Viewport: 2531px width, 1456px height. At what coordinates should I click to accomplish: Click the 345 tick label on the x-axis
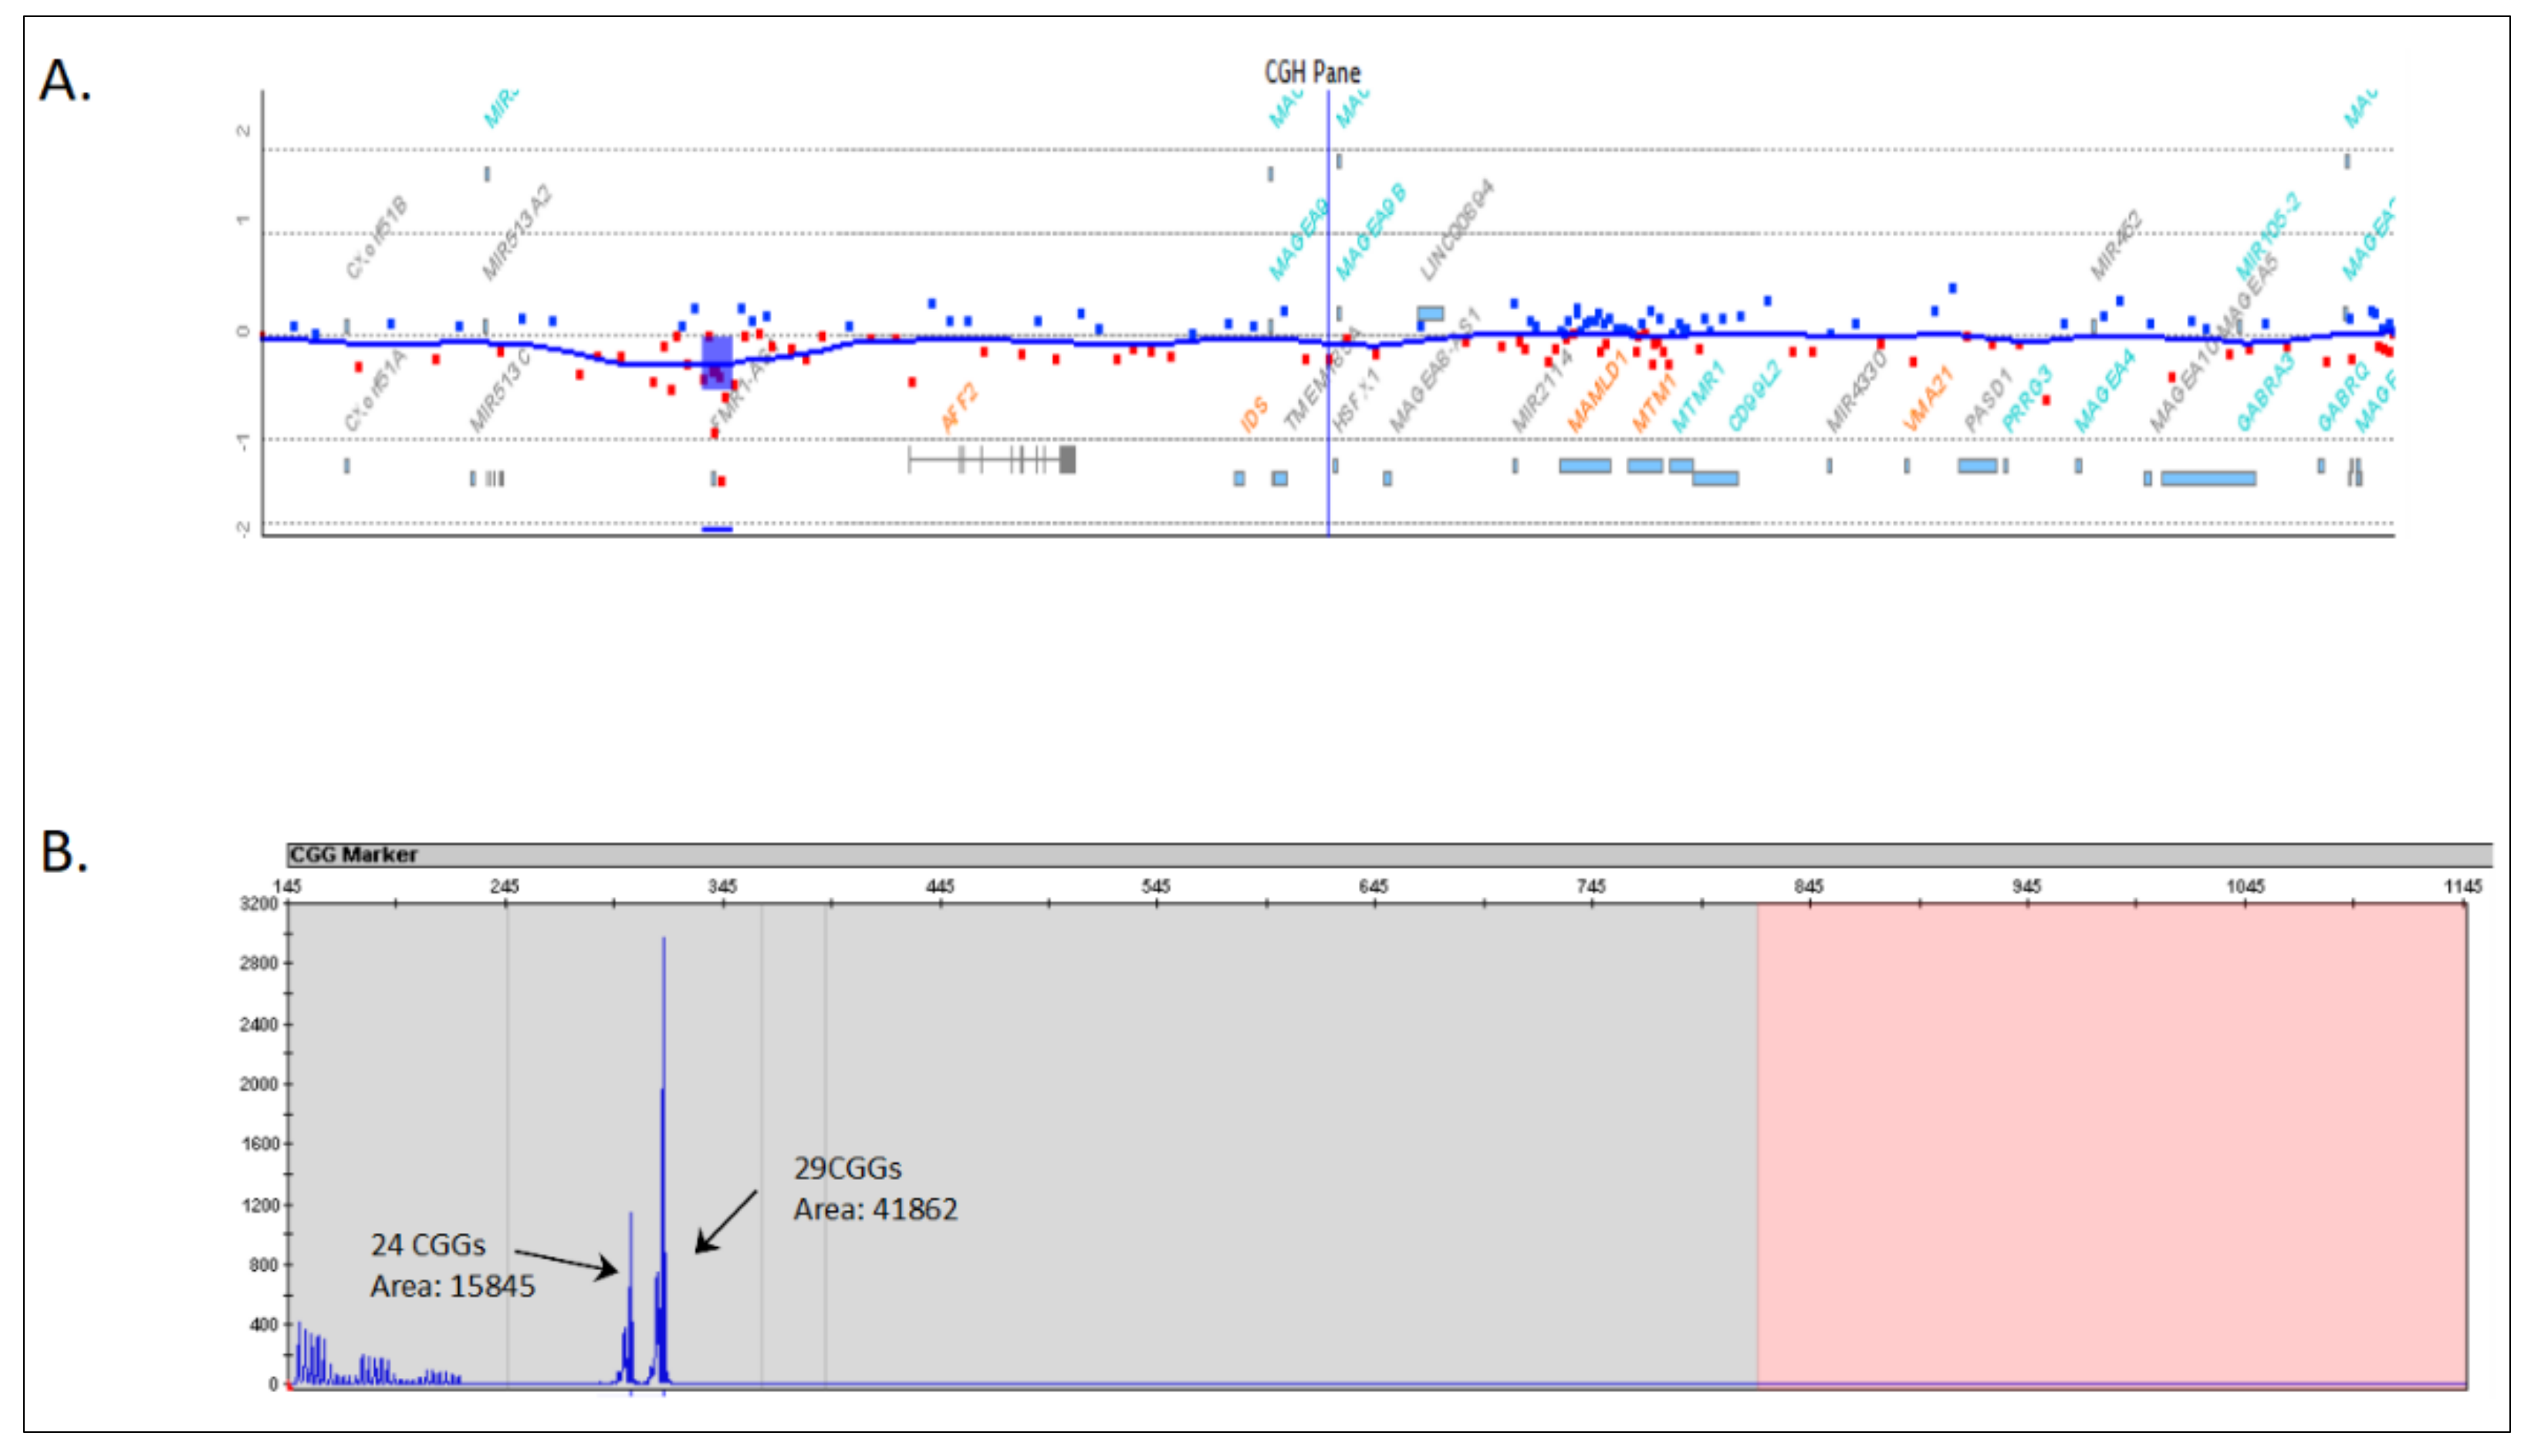[722, 886]
